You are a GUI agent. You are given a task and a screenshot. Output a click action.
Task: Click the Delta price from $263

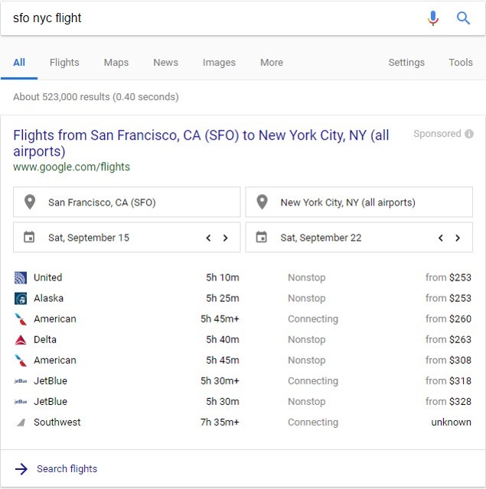[x=448, y=339]
